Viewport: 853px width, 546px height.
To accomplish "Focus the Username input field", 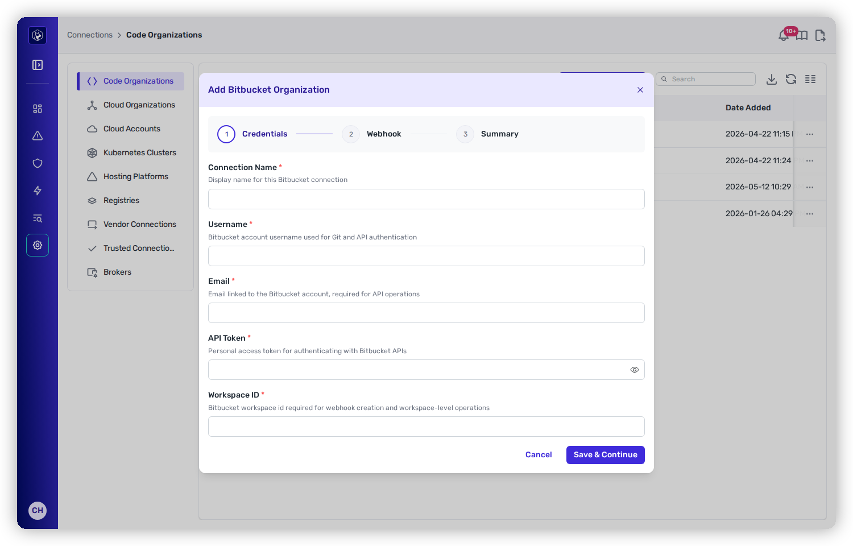I will [x=426, y=256].
